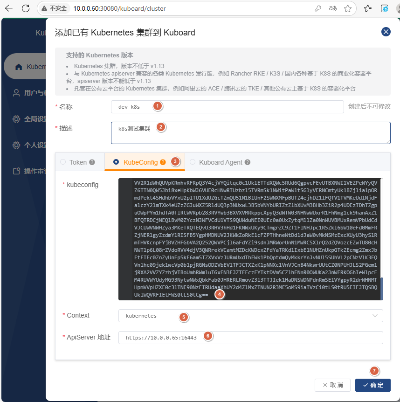Open Context select showing kubernetes

click(x=251, y=316)
